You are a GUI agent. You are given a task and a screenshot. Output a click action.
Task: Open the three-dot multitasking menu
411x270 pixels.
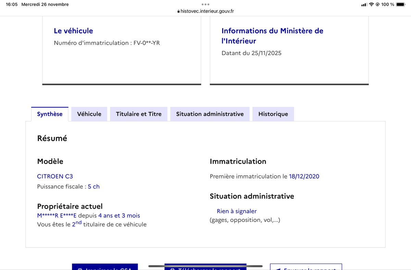(205, 4)
